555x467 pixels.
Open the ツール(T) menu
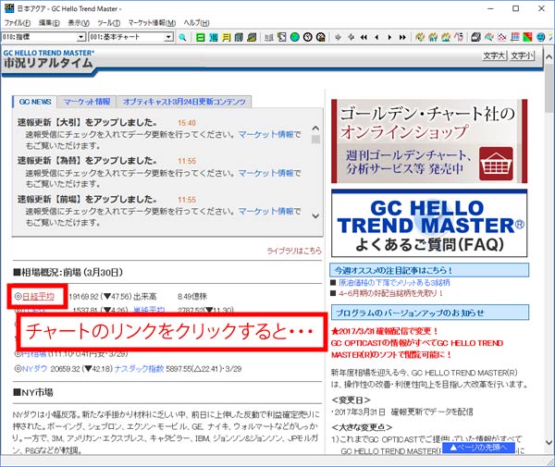(x=108, y=23)
